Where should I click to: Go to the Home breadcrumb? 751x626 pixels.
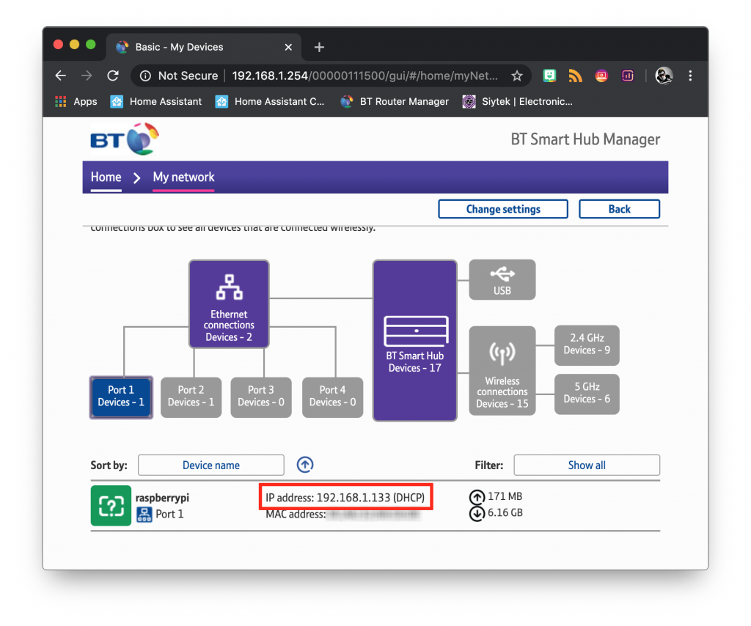106,177
